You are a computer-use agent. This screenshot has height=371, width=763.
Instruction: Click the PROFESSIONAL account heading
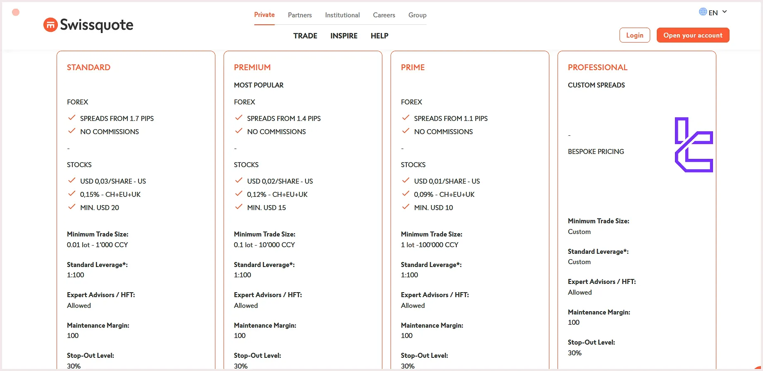[598, 67]
